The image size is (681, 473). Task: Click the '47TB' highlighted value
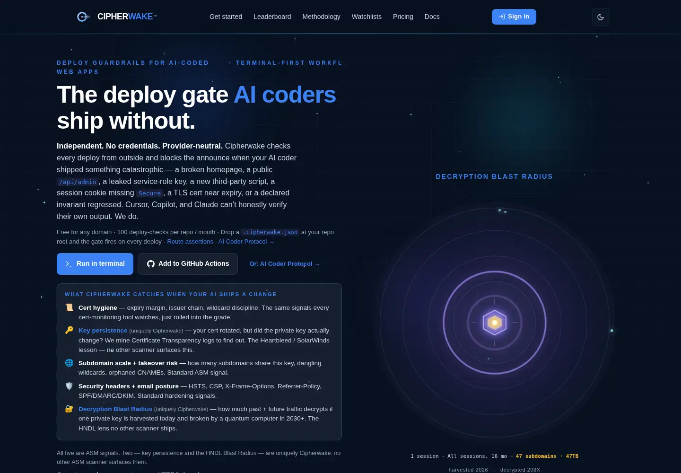tap(572, 456)
